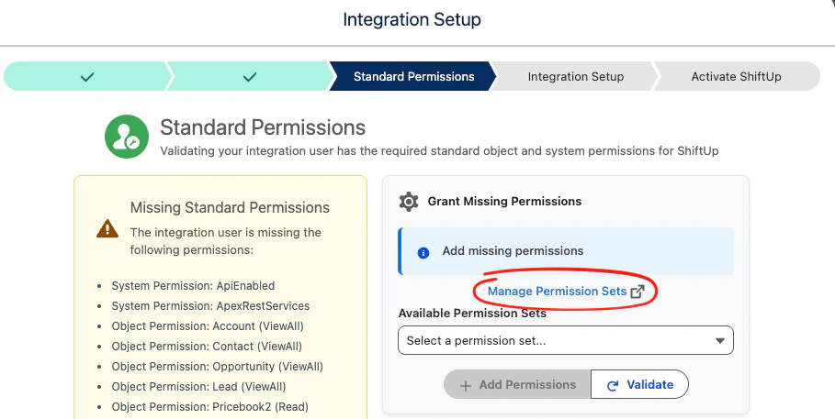Click the Add missing permissions info banner
Screen dimensions: 835x419
(x=566, y=251)
